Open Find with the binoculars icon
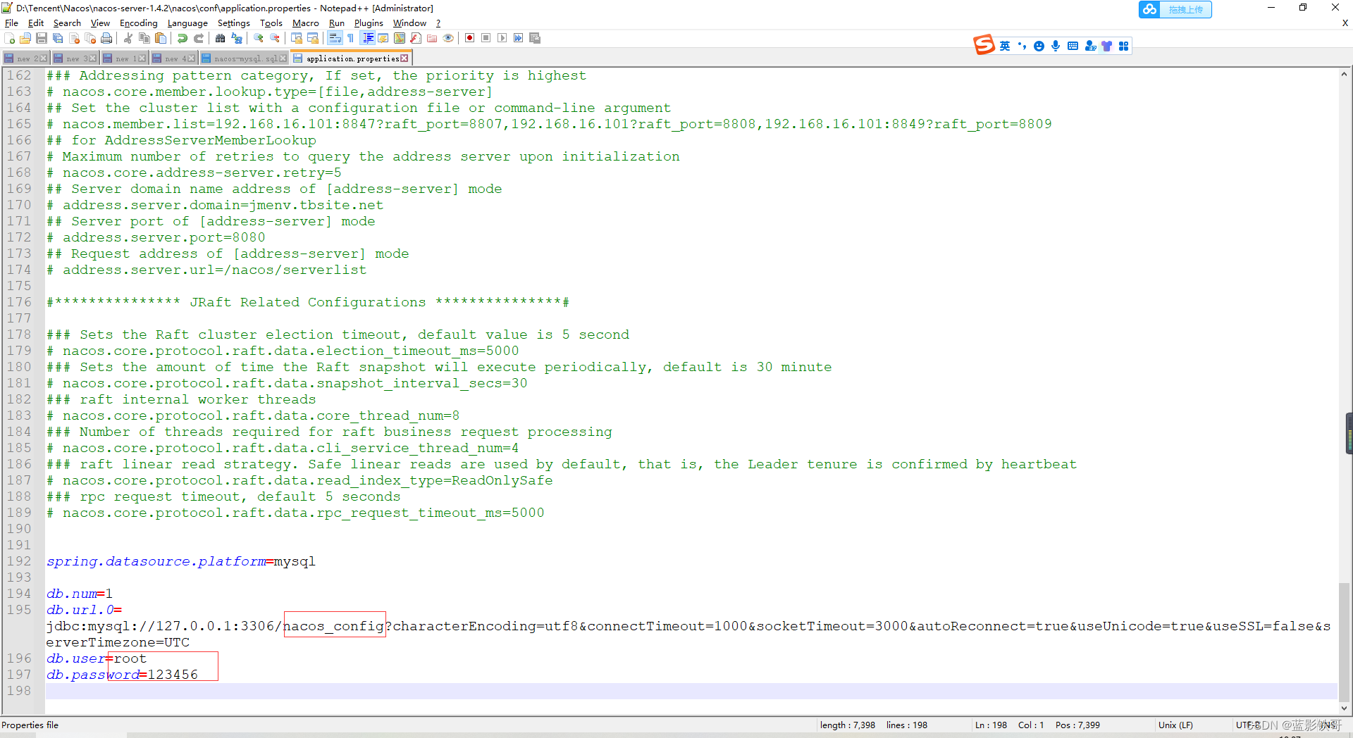 (x=221, y=38)
